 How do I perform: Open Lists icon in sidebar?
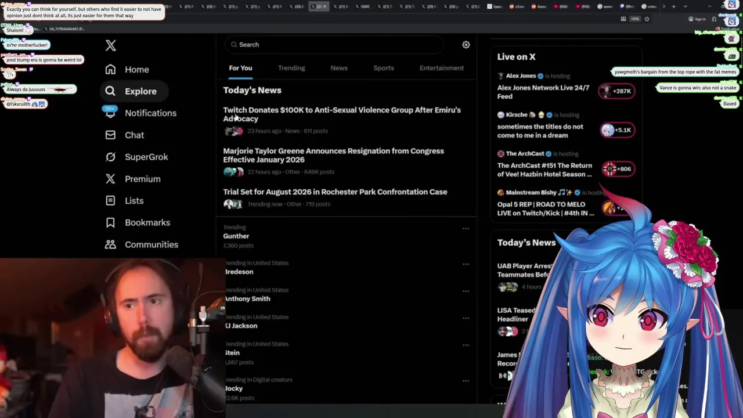110,200
